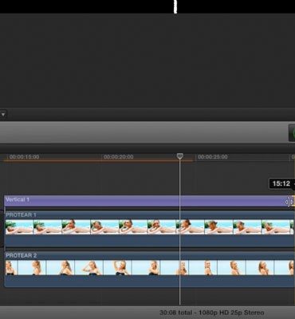The image size is (295, 319).
Task: Select the purple Vertical 1 title clip
Action: [x=149, y=201]
